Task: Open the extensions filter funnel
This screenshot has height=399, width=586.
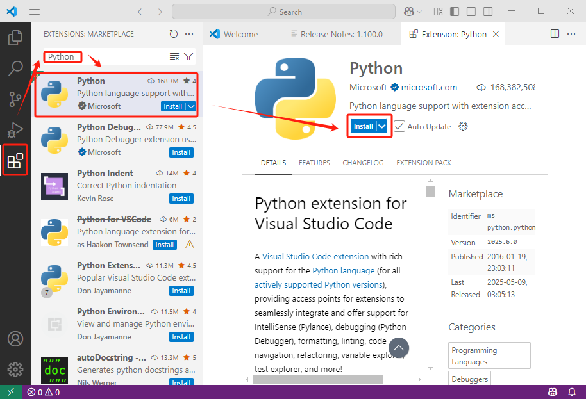Action: tap(188, 56)
